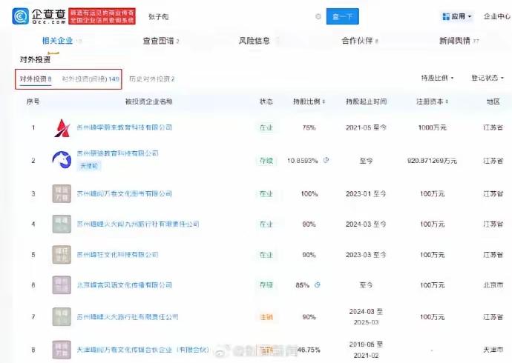
Task: Click the 100% shareholding value
Action: tap(309, 194)
